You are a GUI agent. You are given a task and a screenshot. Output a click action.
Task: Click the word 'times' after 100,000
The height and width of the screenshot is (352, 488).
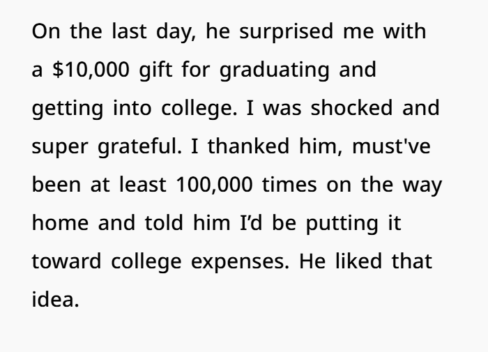tap(289, 185)
